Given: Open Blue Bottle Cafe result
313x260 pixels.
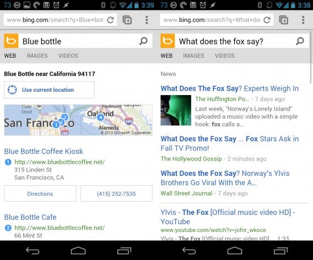Looking at the screenshot, I should tap(30, 217).
